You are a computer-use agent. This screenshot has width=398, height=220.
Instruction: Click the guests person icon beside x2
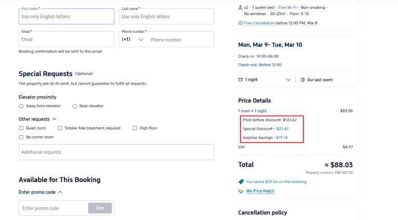click(240, 7)
